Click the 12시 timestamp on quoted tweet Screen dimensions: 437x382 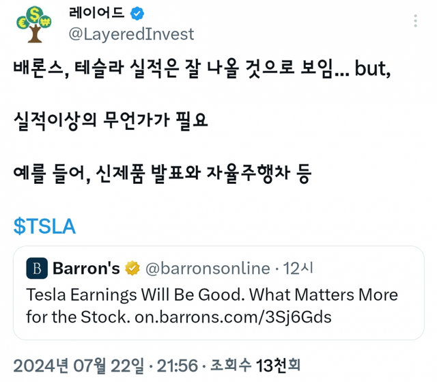tap(298, 268)
